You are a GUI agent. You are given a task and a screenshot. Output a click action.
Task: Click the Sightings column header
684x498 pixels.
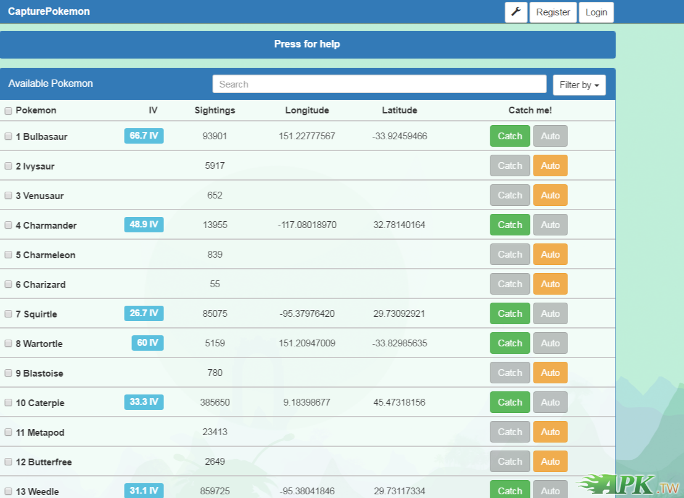click(215, 110)
